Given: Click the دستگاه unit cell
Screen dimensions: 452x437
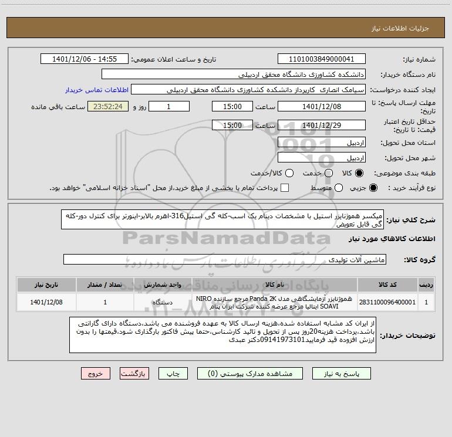Looking at the screenshot, I should coord(163,302).
